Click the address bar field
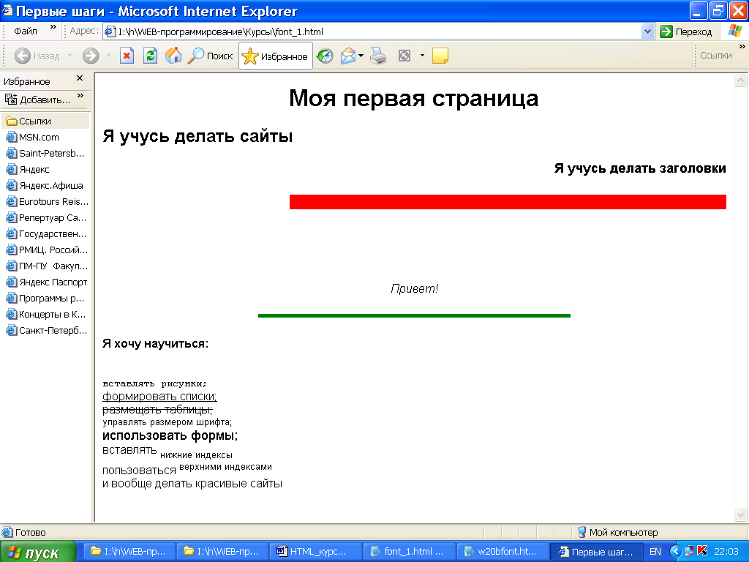Viewport: 749px width, 562px height. 372,31
